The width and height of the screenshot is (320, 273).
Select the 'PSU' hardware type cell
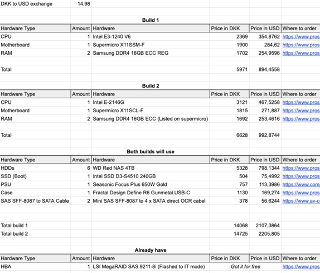35,184
